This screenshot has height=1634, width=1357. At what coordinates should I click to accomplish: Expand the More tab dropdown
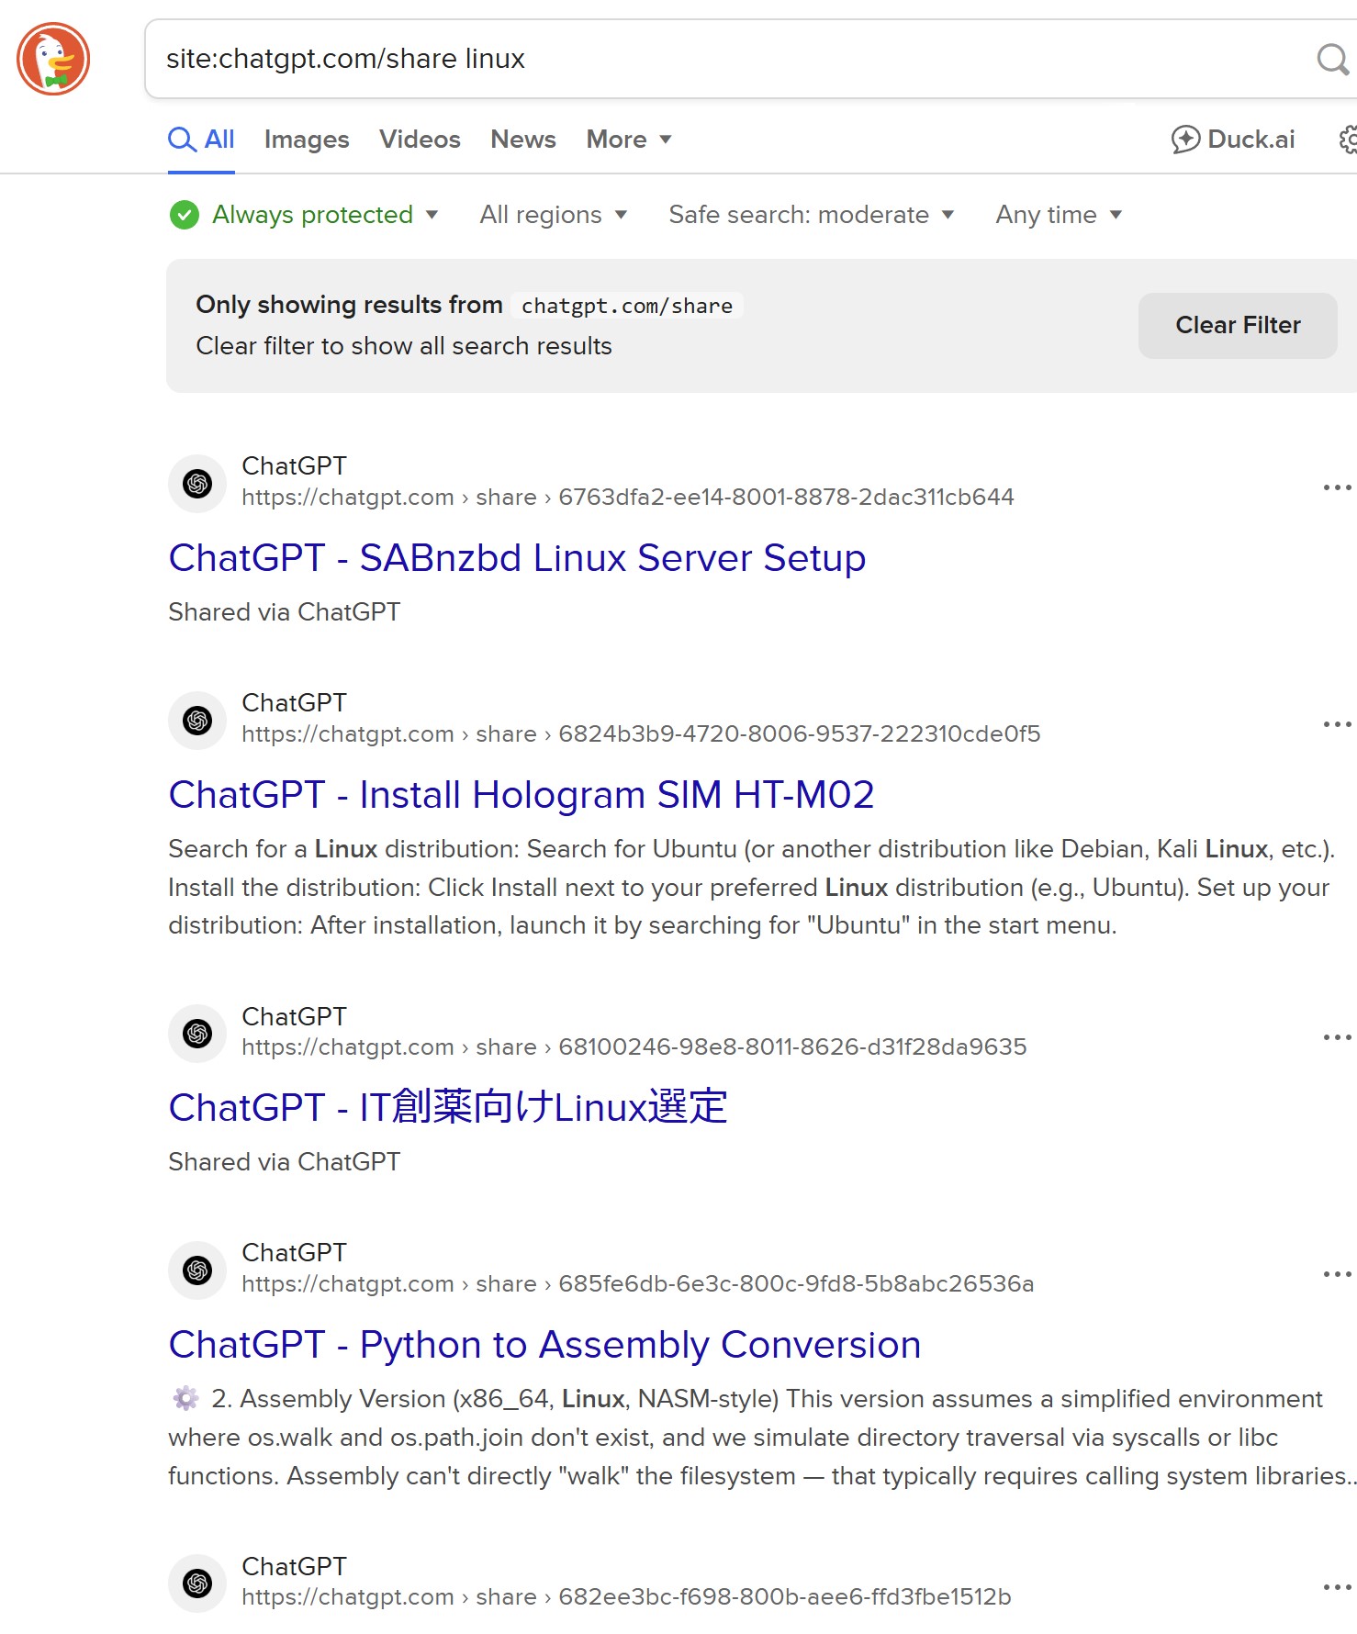tap(629, 140)
